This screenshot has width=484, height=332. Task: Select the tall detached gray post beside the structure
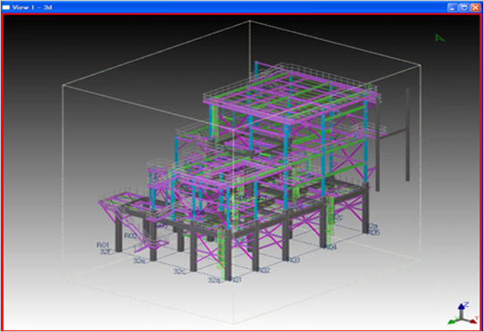tap(407, 135)
